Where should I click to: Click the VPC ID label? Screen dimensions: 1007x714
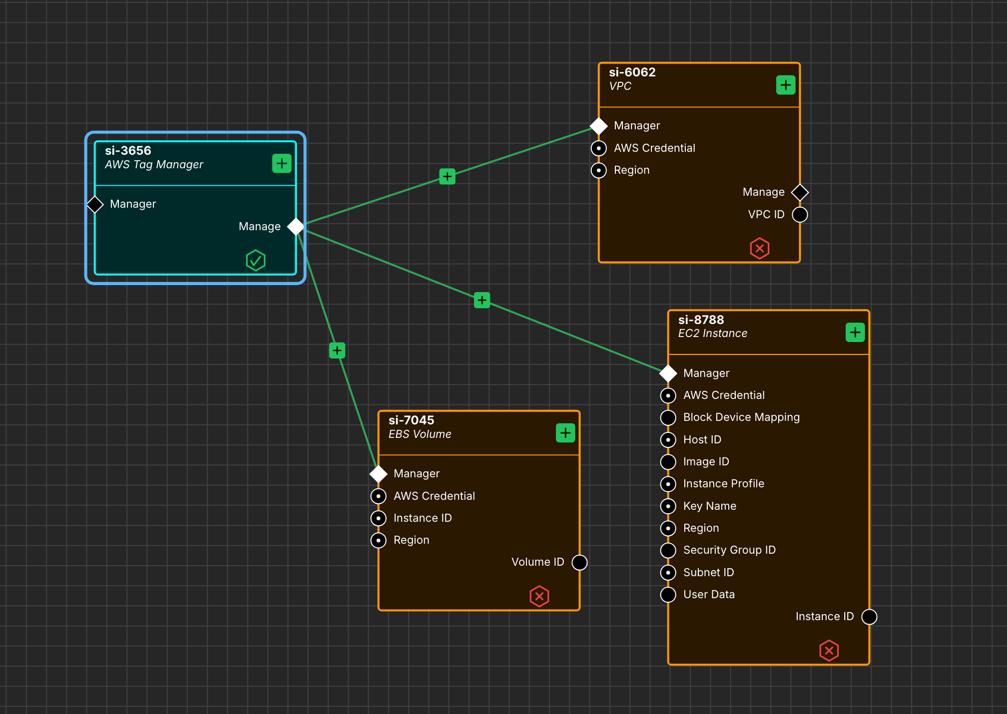767,215
